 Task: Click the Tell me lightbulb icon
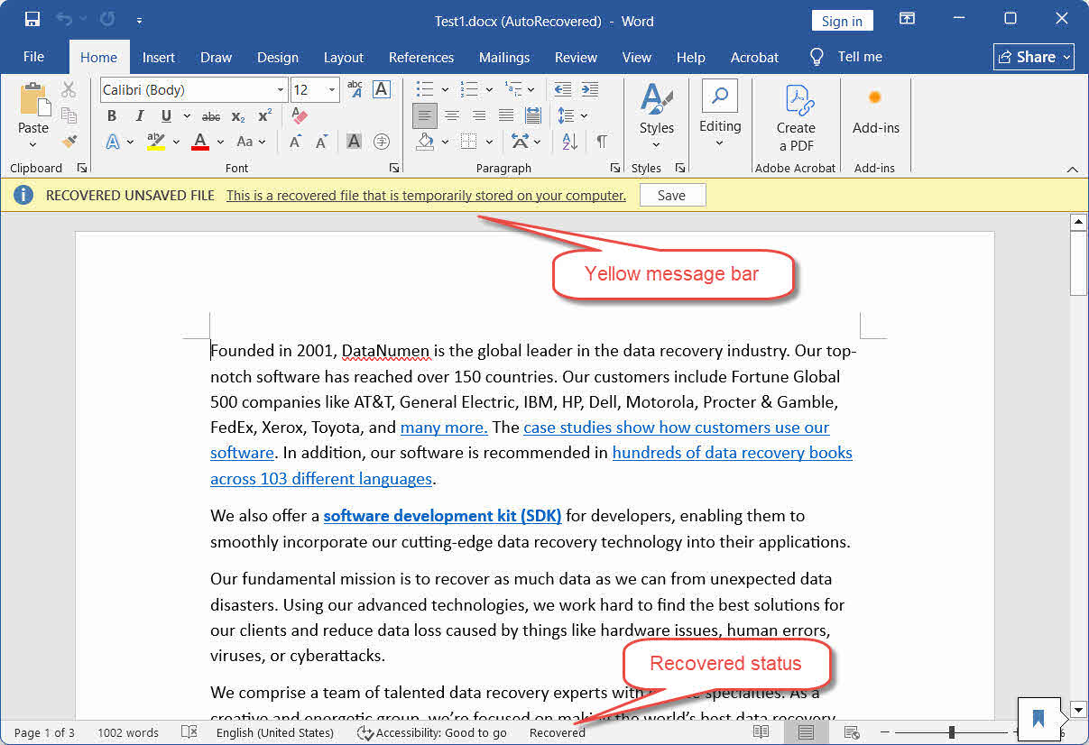[817, 57]
